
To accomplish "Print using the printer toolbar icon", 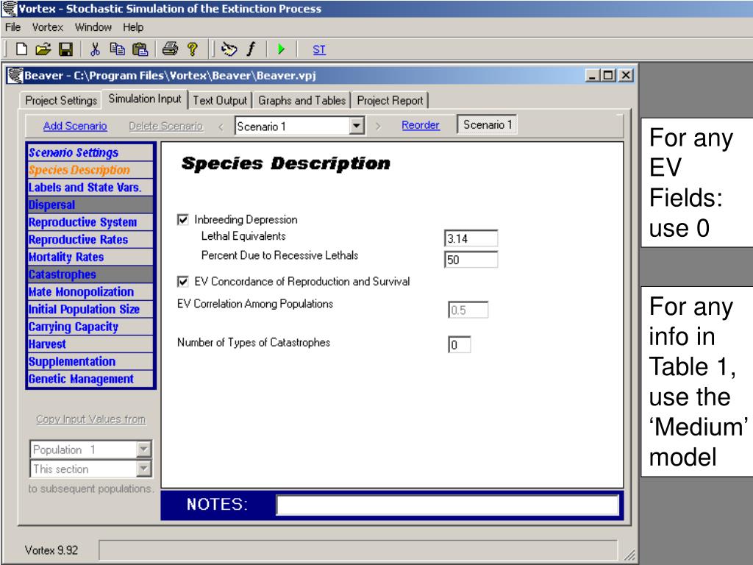I will (170, 49).
